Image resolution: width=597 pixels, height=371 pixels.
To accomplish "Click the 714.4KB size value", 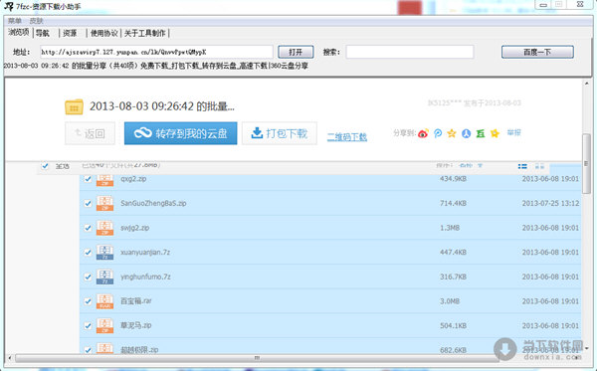I will pos(453,203).
